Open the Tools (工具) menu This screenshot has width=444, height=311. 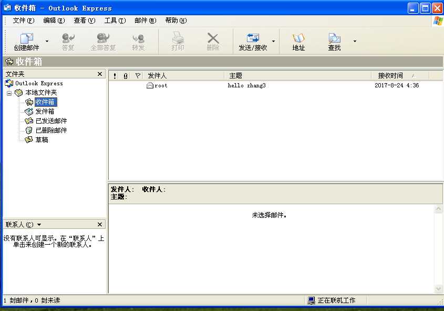tap(115, 21)
